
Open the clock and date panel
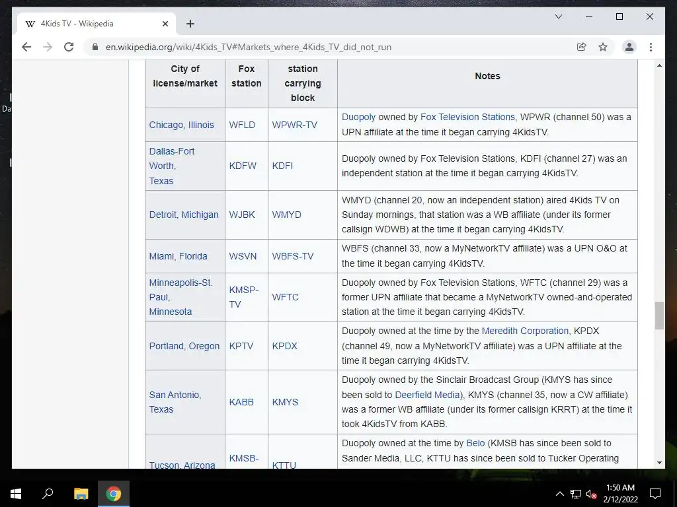pos(620,494)
